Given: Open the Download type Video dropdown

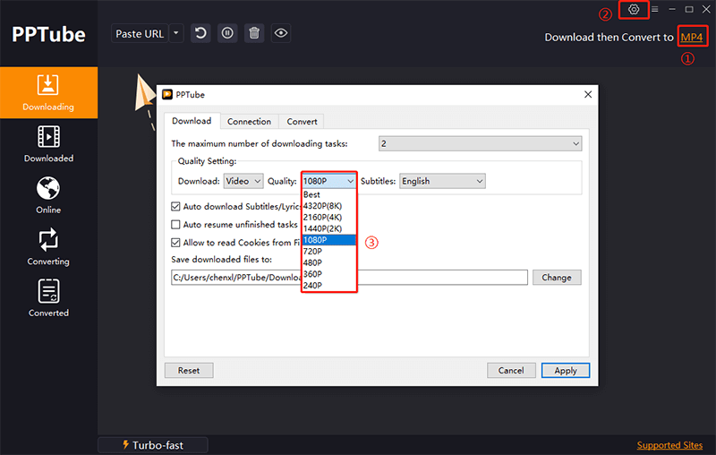Looking at the screenshot, I should coord(243,181).
